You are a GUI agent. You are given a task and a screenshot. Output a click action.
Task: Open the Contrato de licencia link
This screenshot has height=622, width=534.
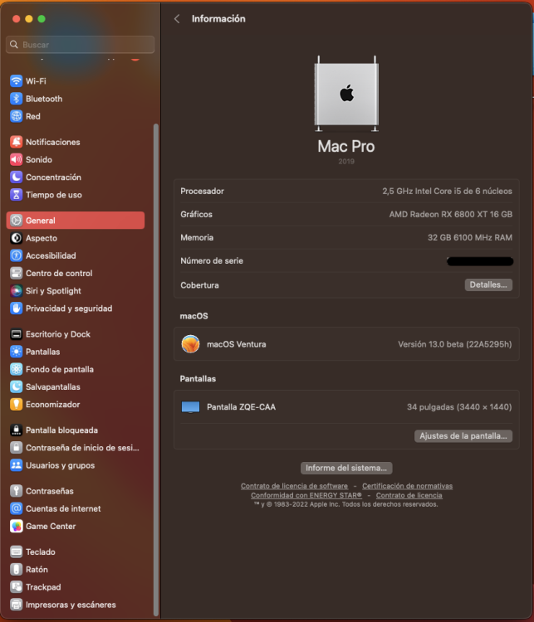(x=409, y=495)
